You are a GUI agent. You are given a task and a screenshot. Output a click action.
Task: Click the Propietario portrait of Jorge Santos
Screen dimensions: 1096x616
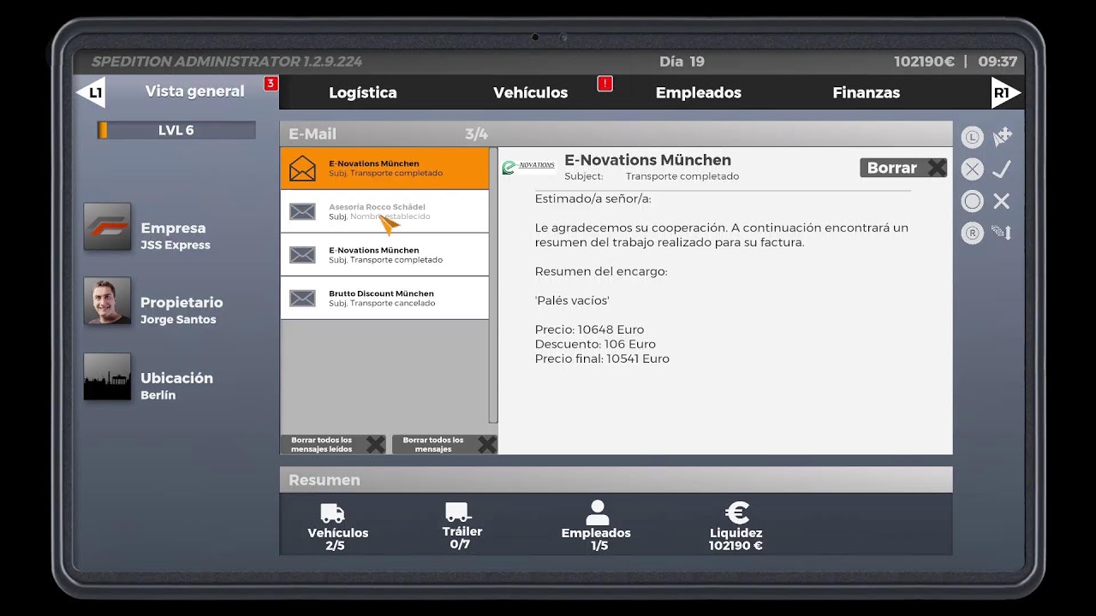pos(107,301)
